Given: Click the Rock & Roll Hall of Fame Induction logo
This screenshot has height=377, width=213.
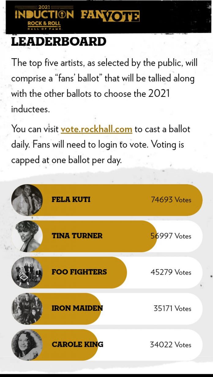Looking at the screenshot, I should pos(44,17).
